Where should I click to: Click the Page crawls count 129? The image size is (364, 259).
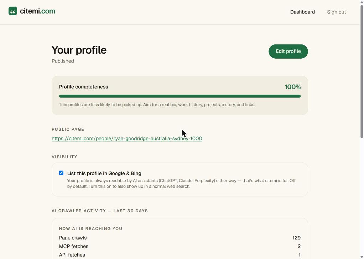click(296, 238)
